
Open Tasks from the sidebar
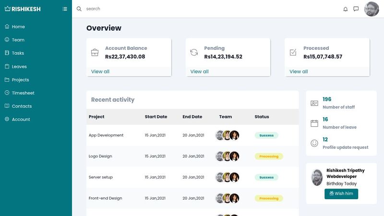click(18, 53)
